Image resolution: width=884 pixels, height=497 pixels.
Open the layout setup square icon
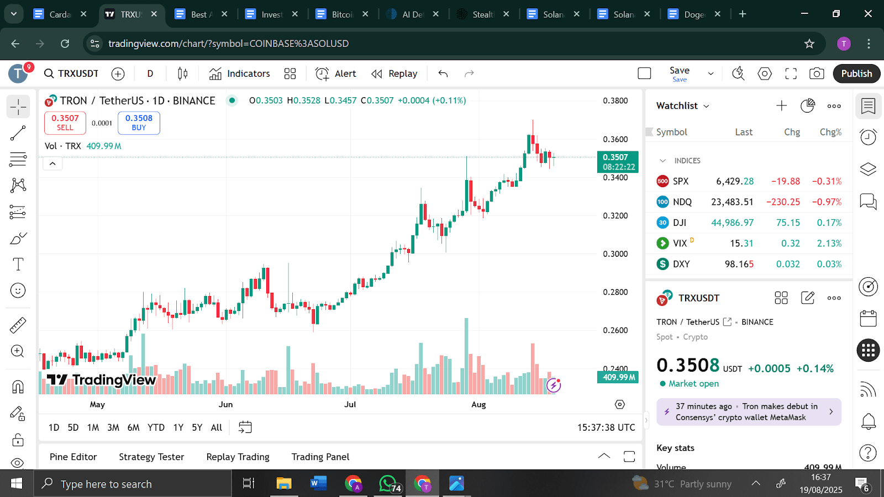[644, 73]
